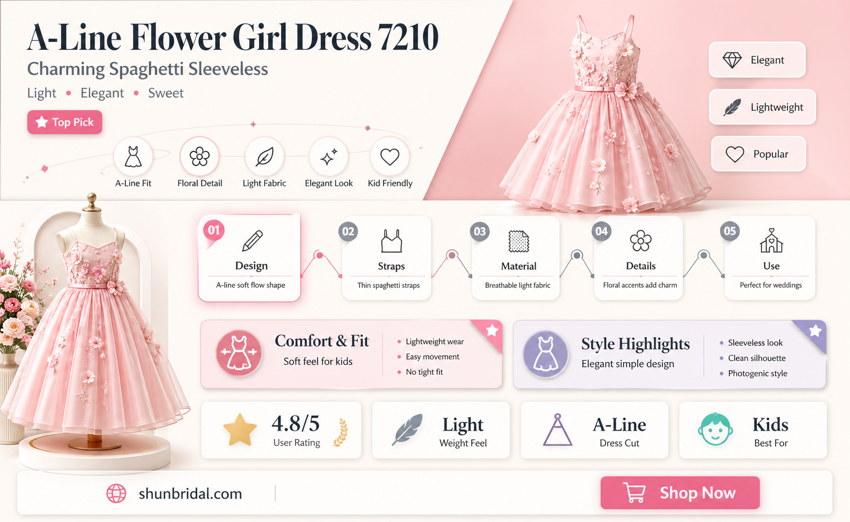The image size is (850, 522).
Task: Click the Charming Spaghetti Sleeveless subtitle
Action: [148, 69]
